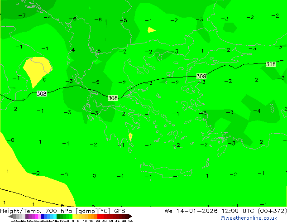Click the 'We 14-01-2026 12:00 UTC (00+372)' timestamp
Image resolution: width=287 pixels, height=222 pixels.
(226, 211)
